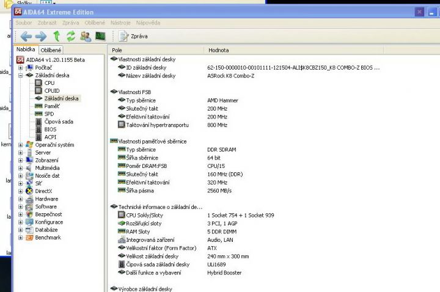Select the ID základní desky row
The height and width of the screenshot is (292, 440).
[x=248, y=68]
